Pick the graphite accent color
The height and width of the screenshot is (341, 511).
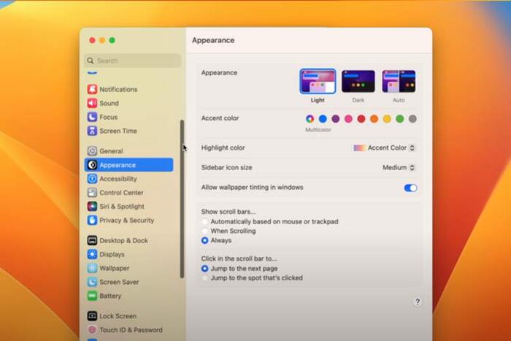click(412, 119)
